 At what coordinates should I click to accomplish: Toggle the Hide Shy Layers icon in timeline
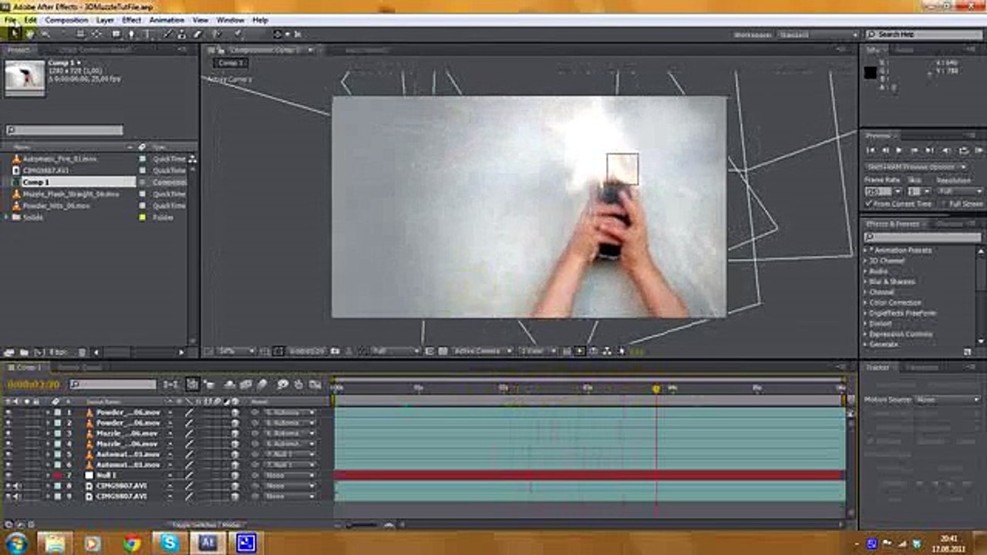(229, 384)
